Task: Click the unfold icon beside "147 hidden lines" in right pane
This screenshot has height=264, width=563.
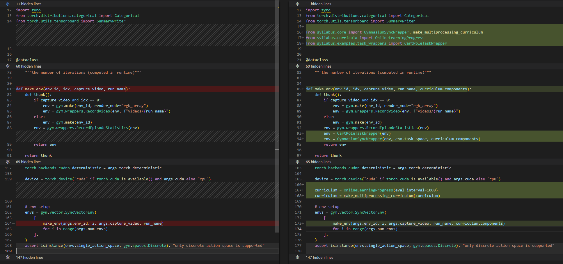Action: (x=297, y=257)
